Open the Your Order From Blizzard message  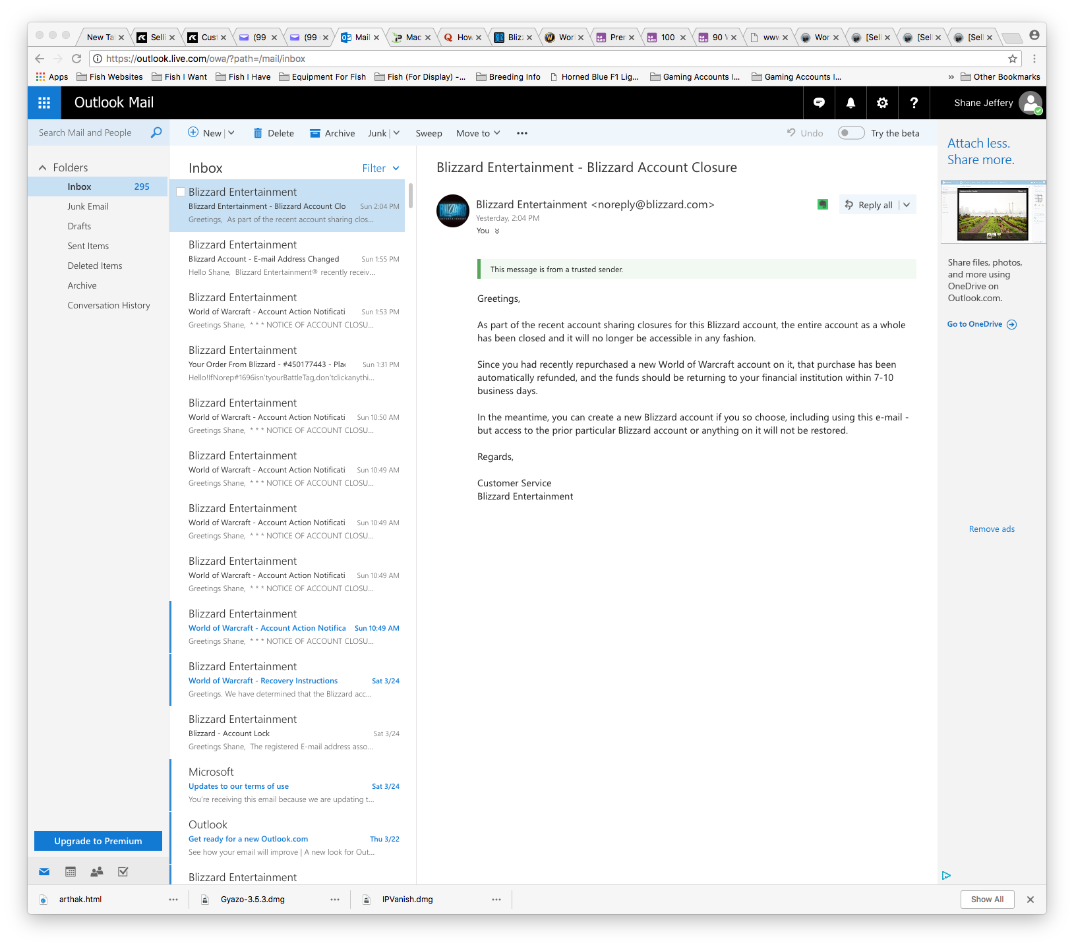pyautogui.click(x=287, y=364)
